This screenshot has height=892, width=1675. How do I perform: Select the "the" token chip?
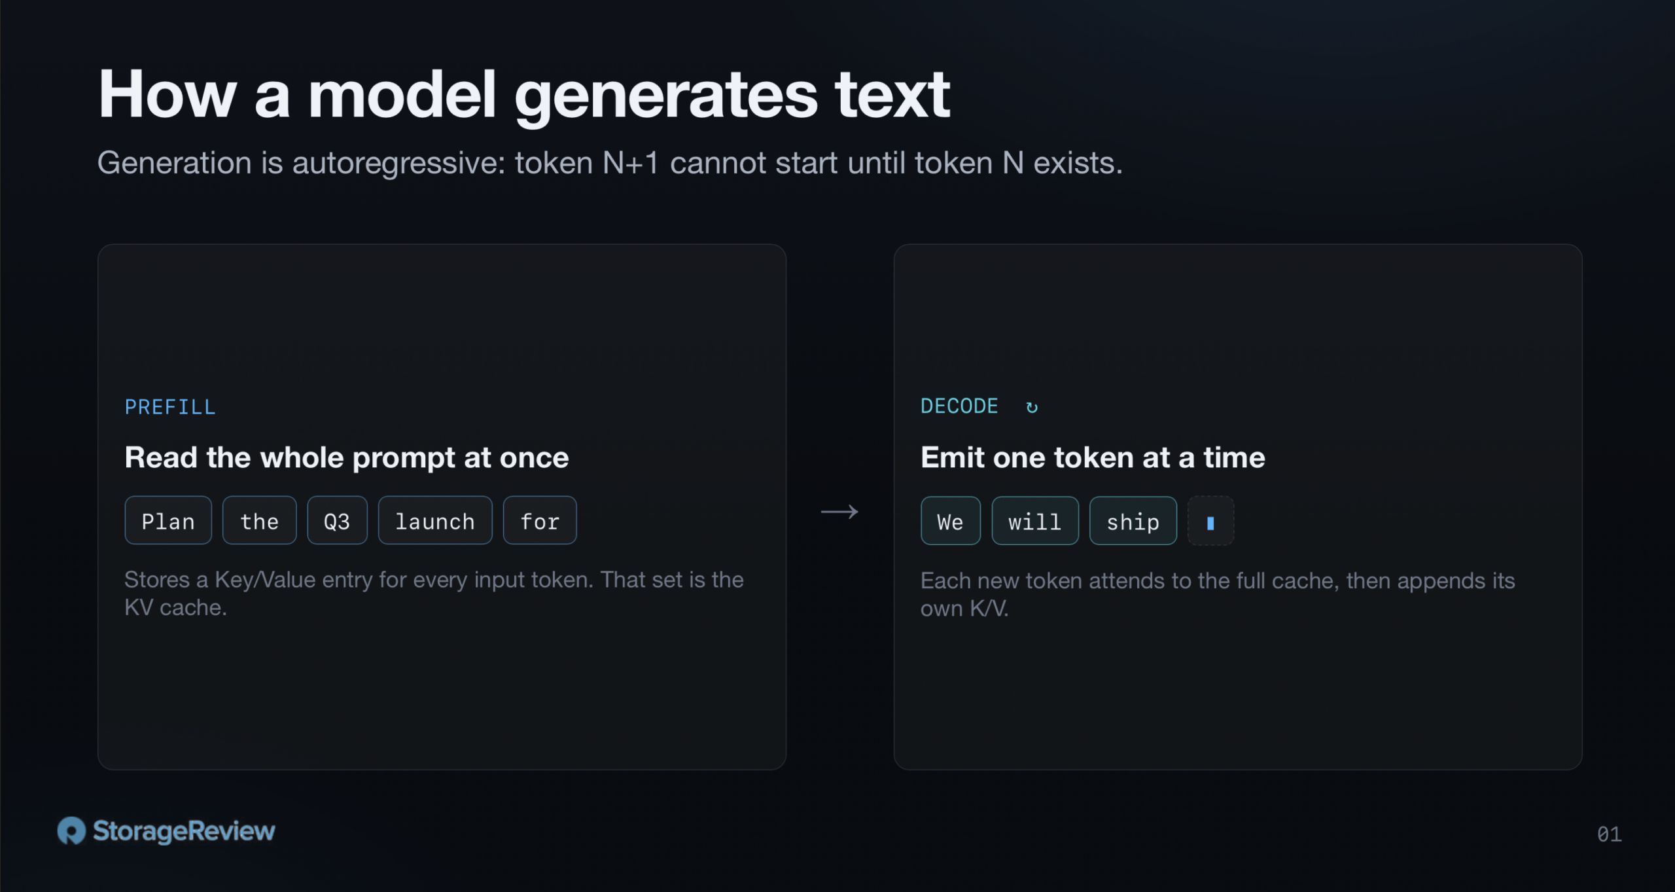coord(259,520)
